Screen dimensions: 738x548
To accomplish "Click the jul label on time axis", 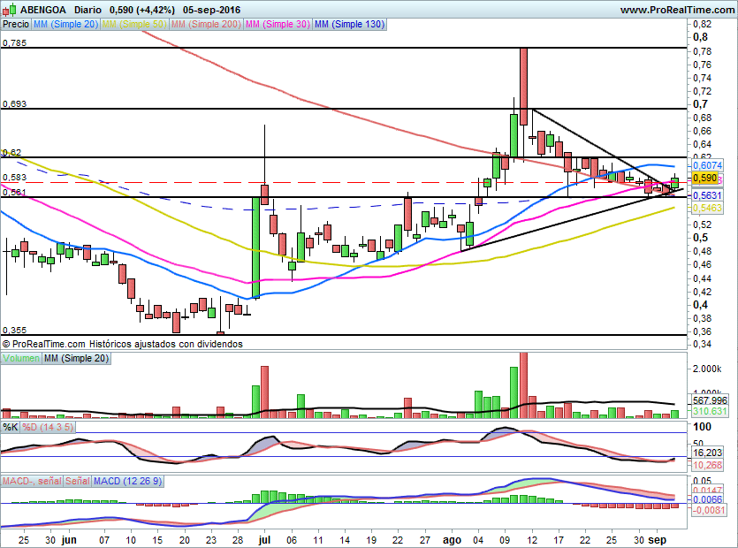I will click(264, 540).
